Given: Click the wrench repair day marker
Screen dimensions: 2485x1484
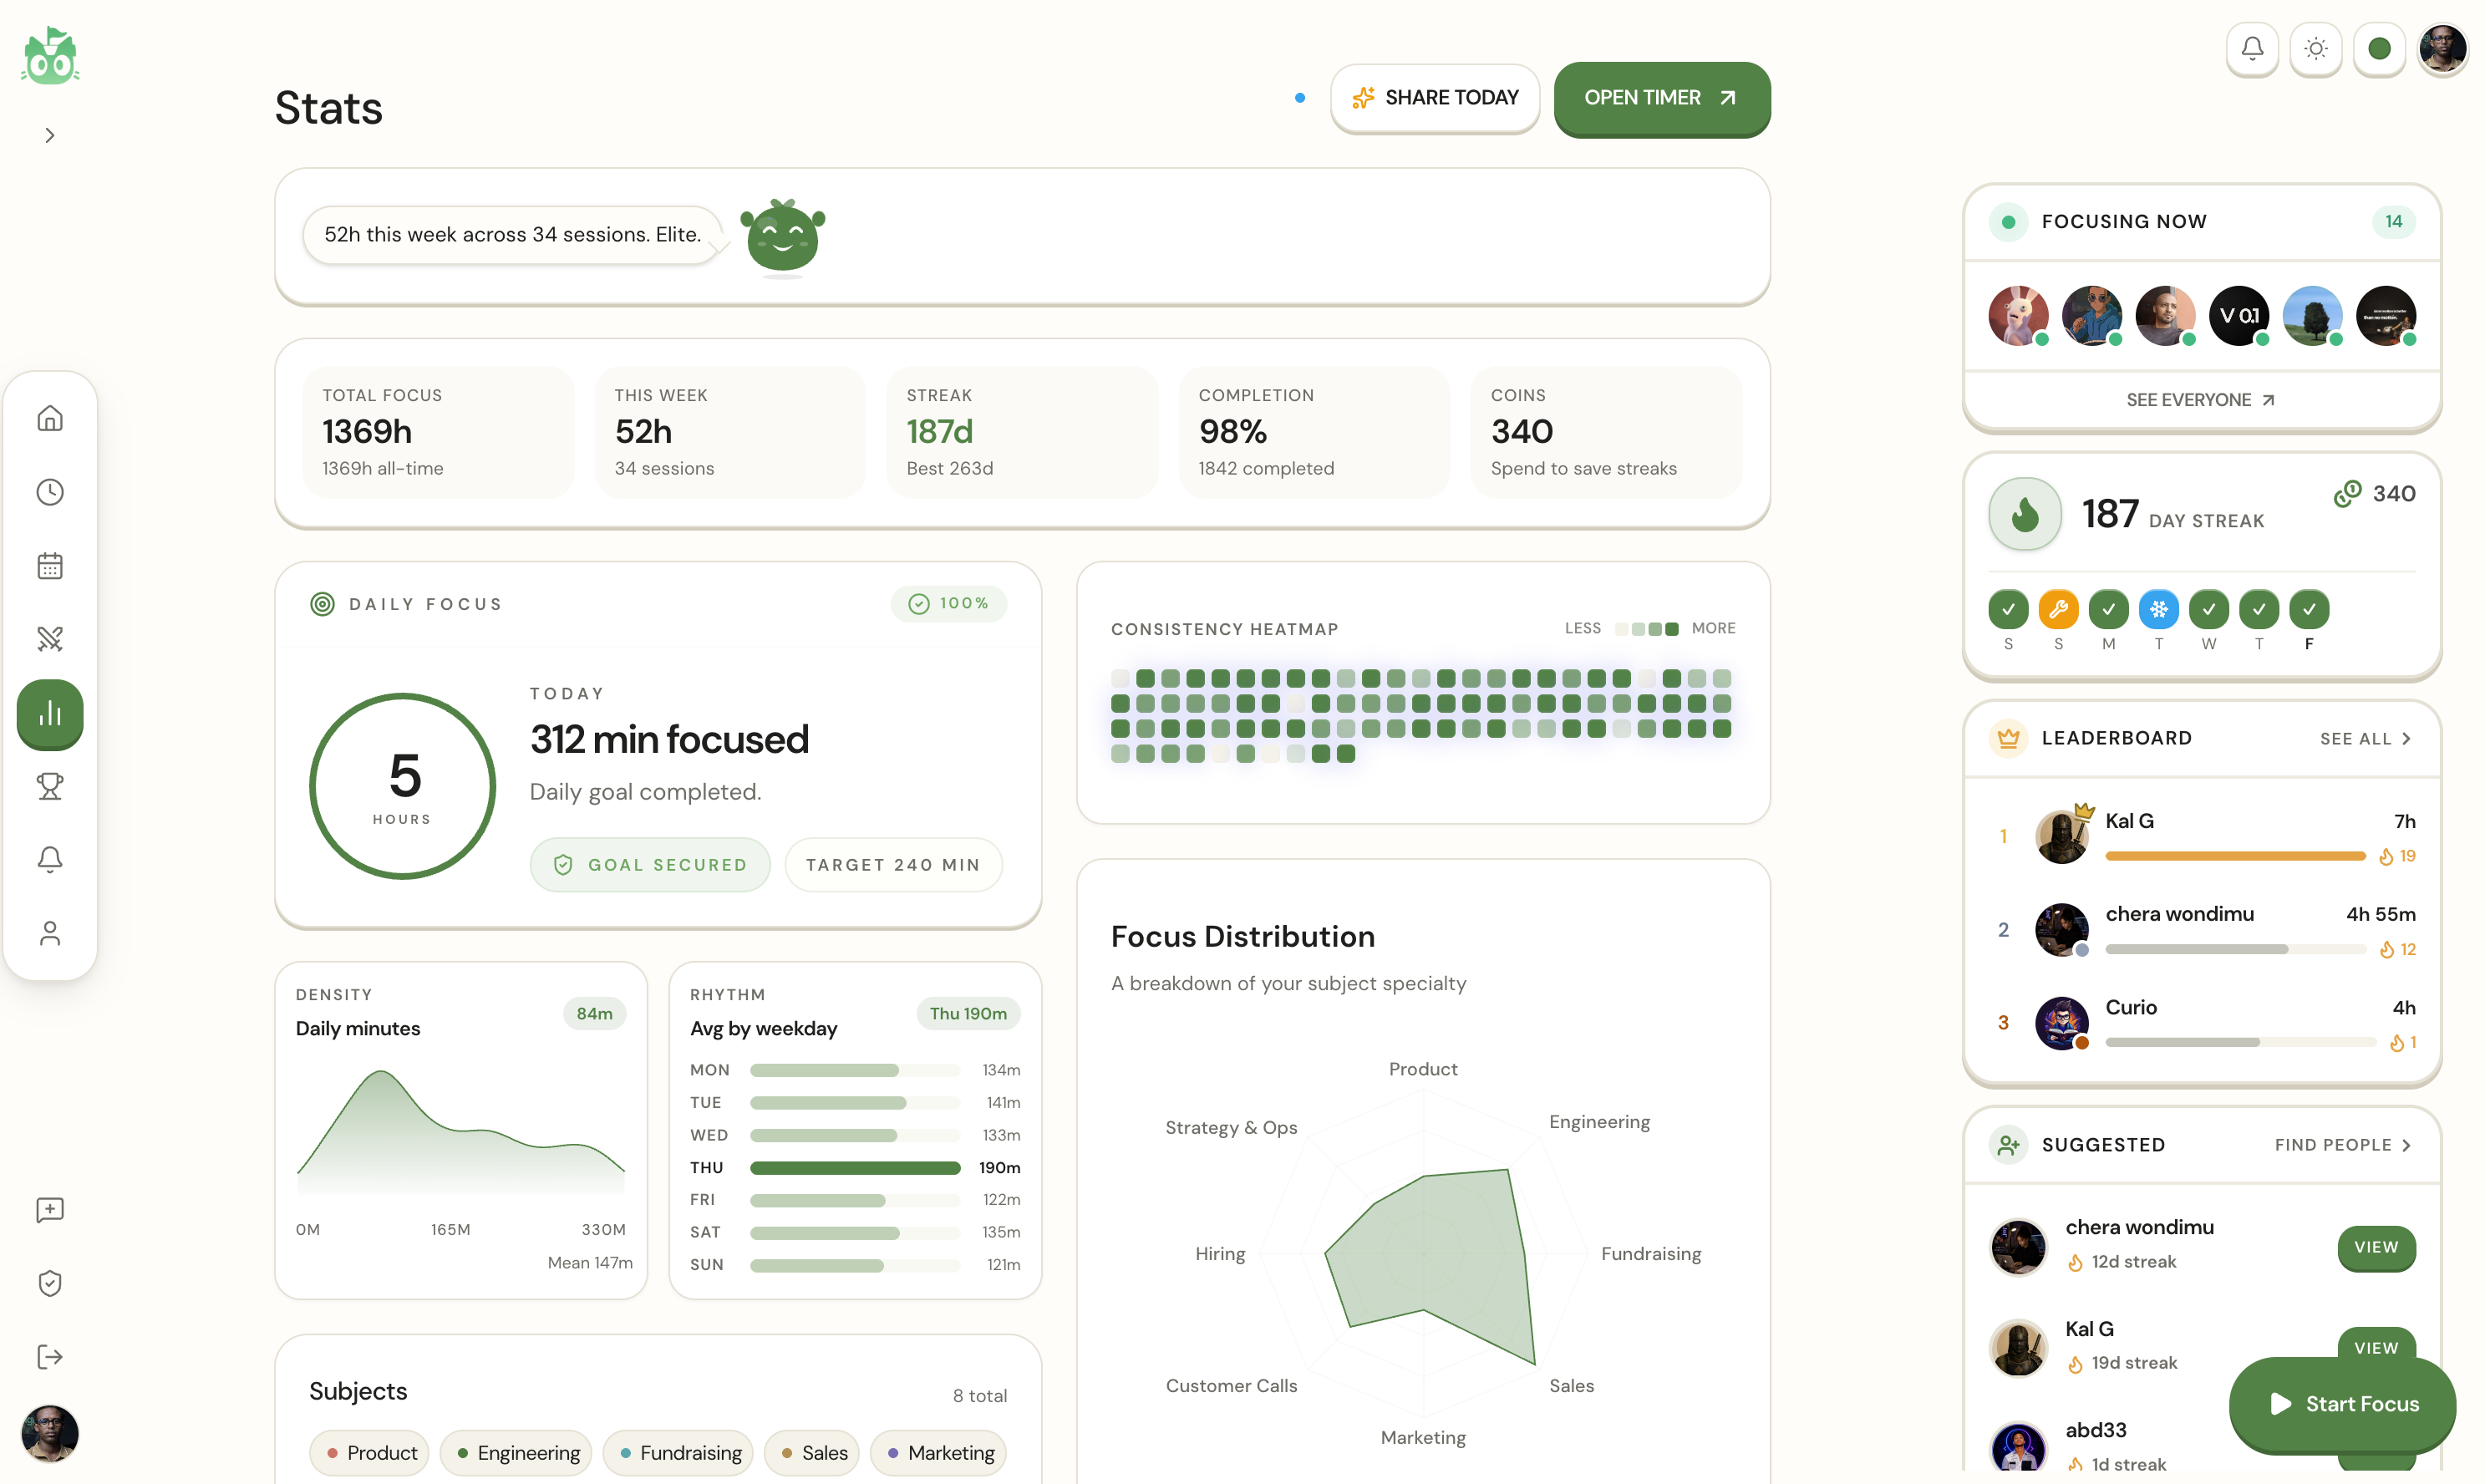Looking at the screenshot, I should click(2058, 609).
